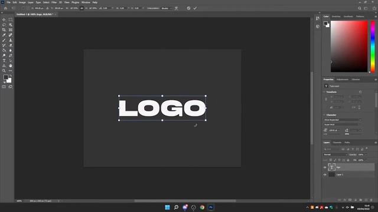Select the Move tool

pyautogui.click(x=4, y=19)
